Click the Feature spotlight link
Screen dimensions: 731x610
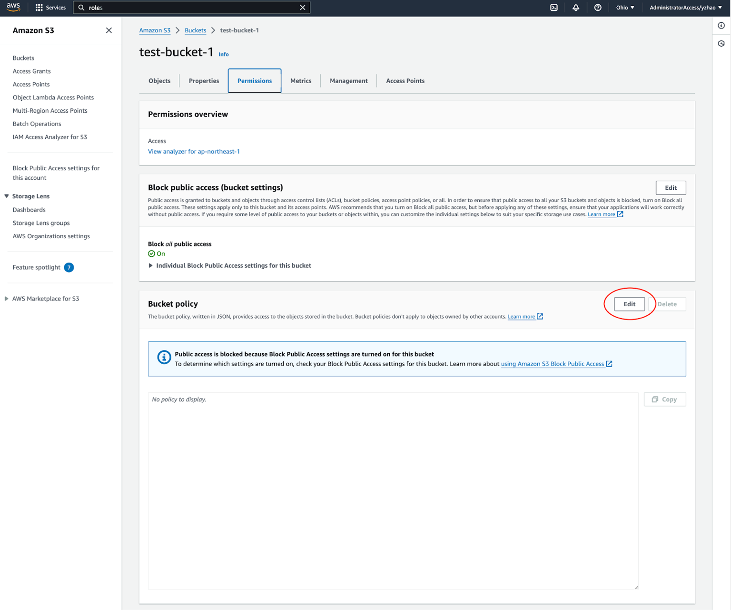[37, 267]
